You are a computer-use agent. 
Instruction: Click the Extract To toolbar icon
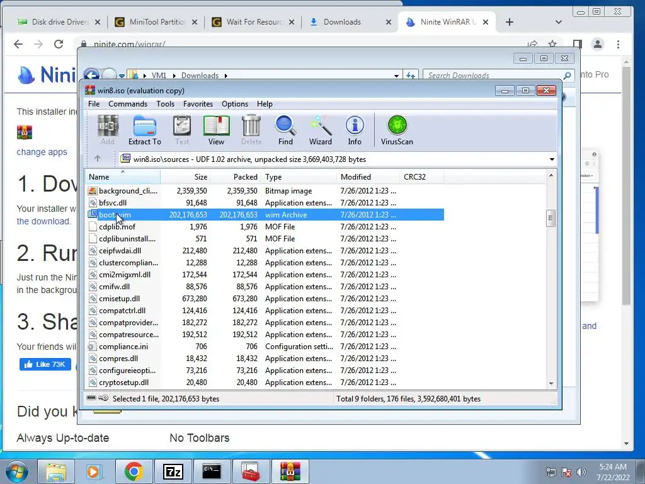tap(144, 130)
